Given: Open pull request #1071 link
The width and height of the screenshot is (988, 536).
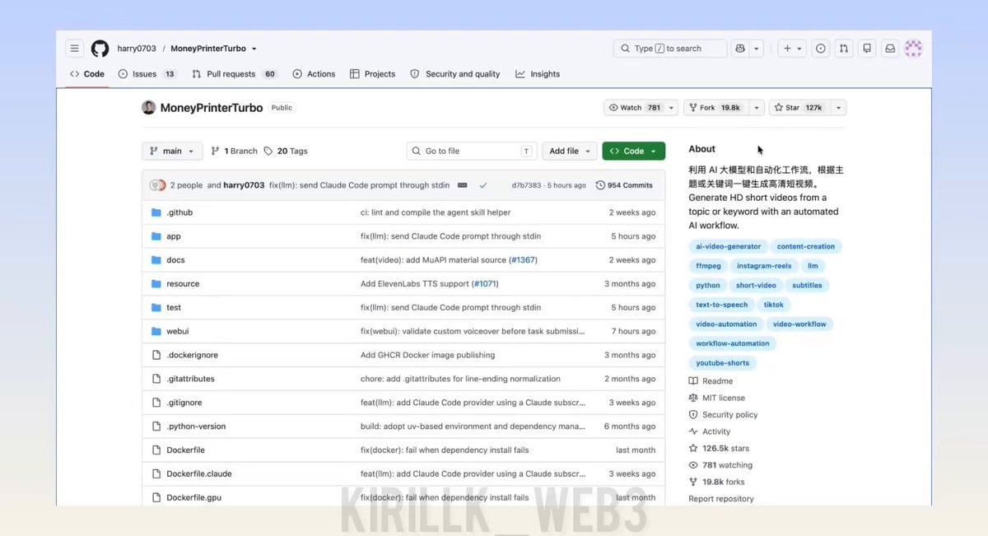Looking at the screenshot, I should 485,284.
